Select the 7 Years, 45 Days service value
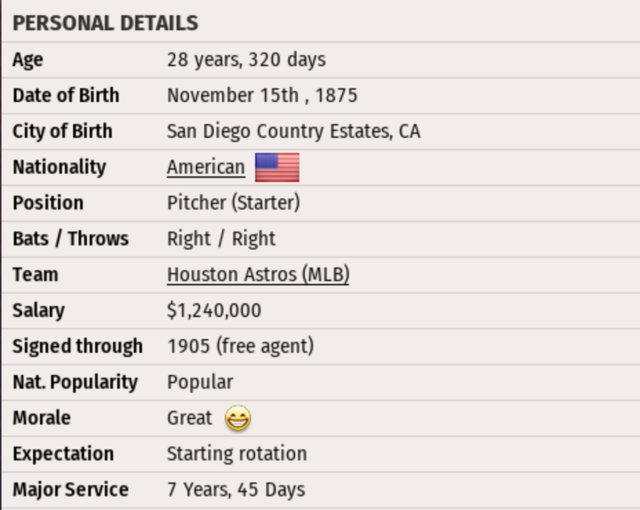Screen dimensions: 640x510 pyautogui.click(x=236, y=490)
